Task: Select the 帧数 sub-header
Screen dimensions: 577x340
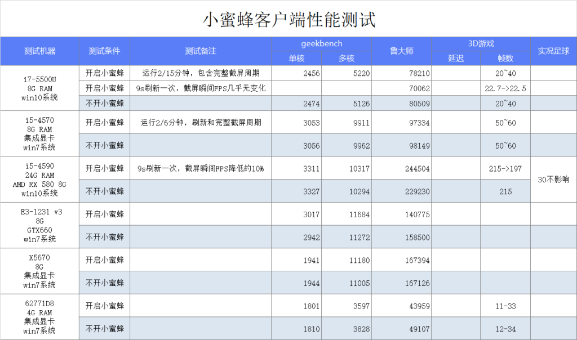Action: pos(505,58)
